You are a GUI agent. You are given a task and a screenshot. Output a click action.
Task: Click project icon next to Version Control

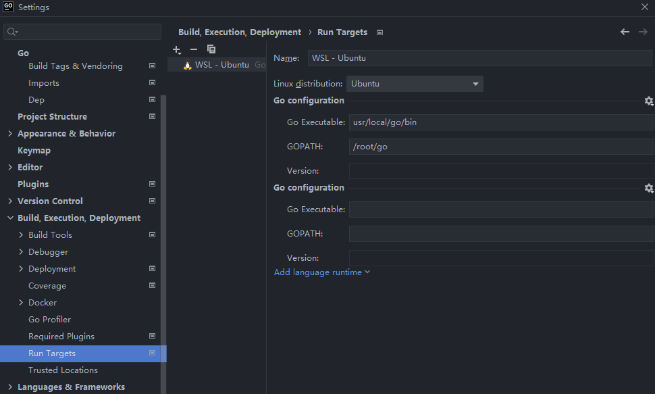153,201
